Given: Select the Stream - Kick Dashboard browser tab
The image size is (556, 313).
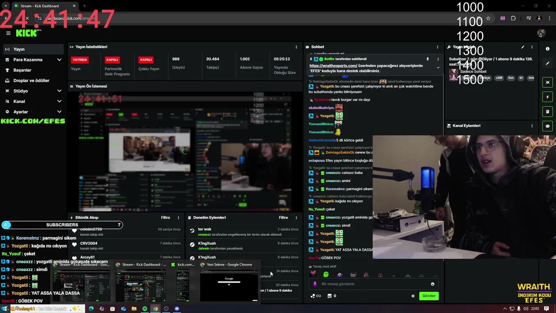Looking at the screenshot, I should [44, 6].
